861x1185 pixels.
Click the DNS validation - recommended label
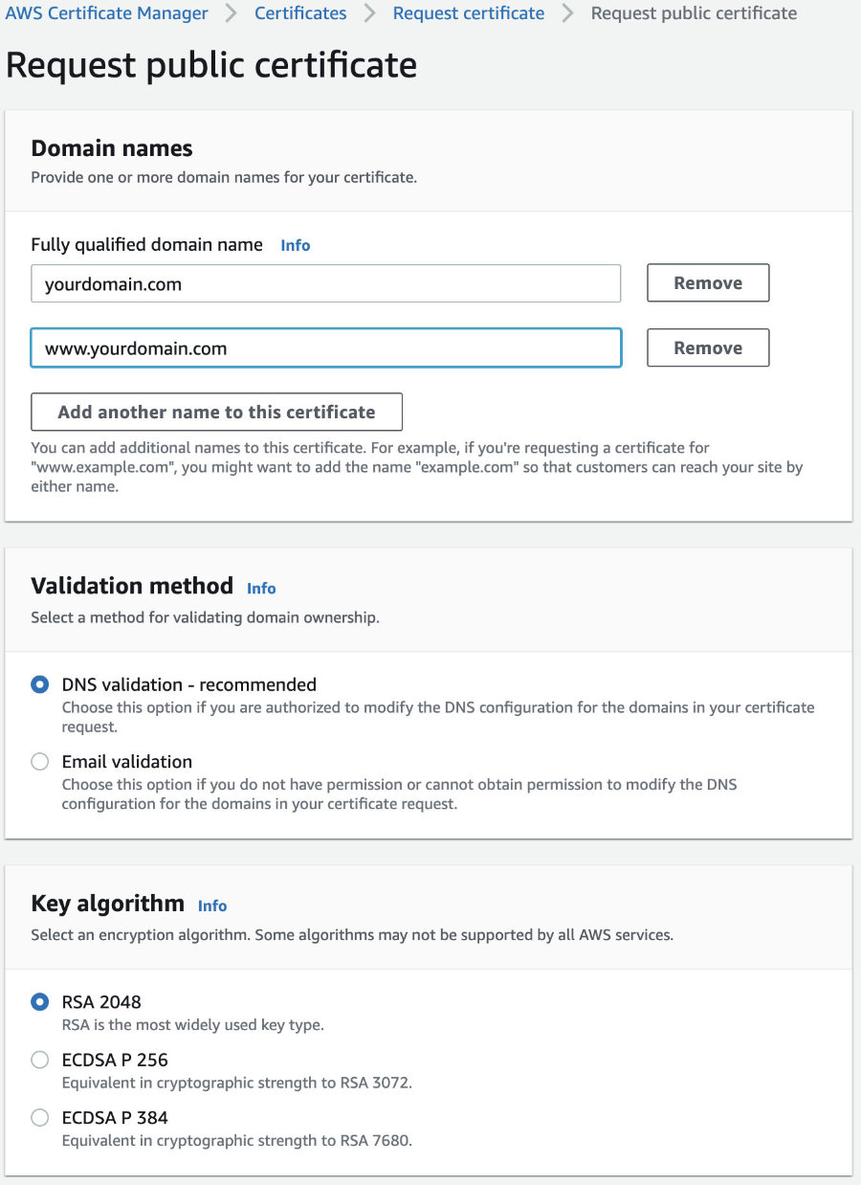(189, 684)
